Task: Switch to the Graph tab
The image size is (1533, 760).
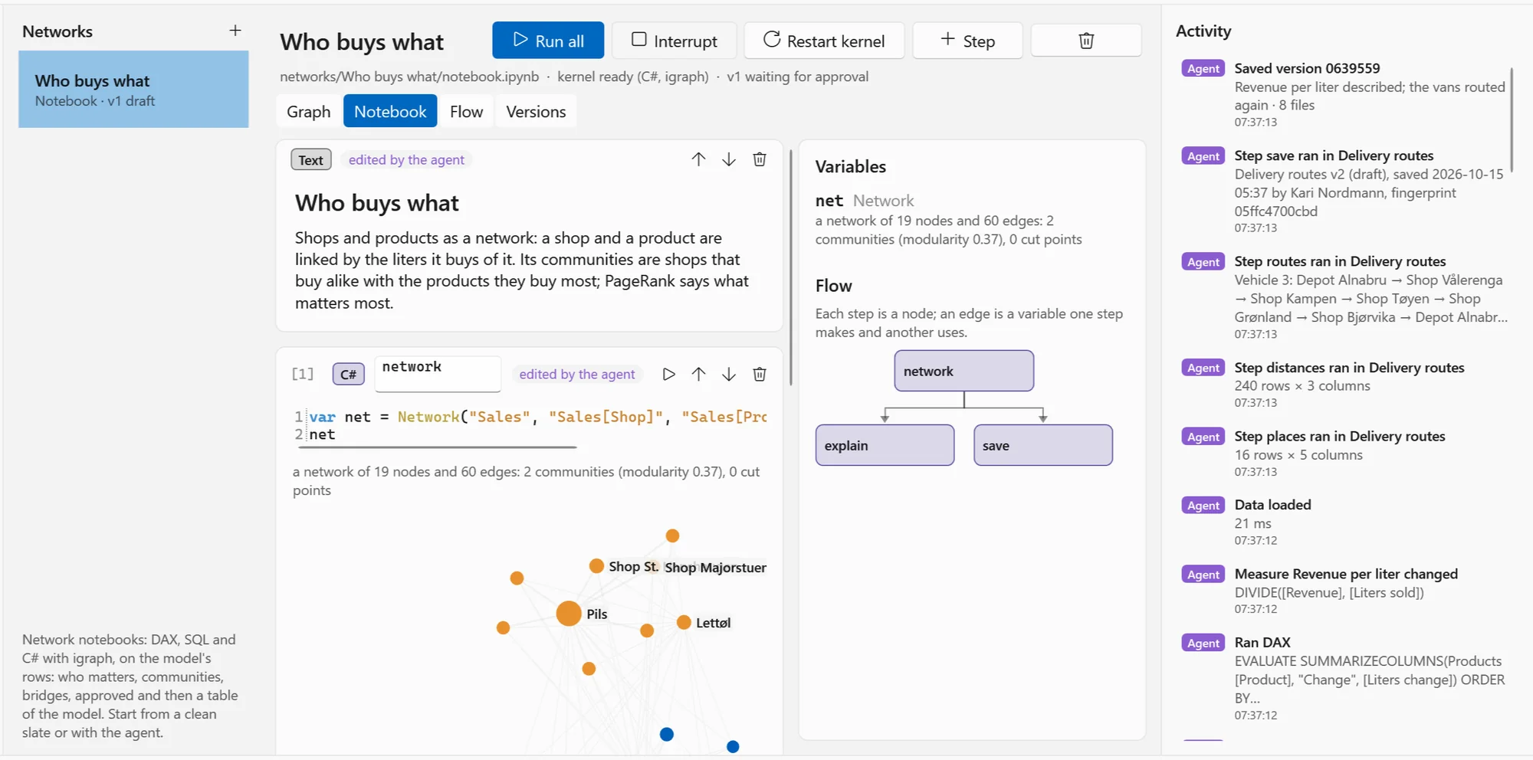Action: point(309,111)
